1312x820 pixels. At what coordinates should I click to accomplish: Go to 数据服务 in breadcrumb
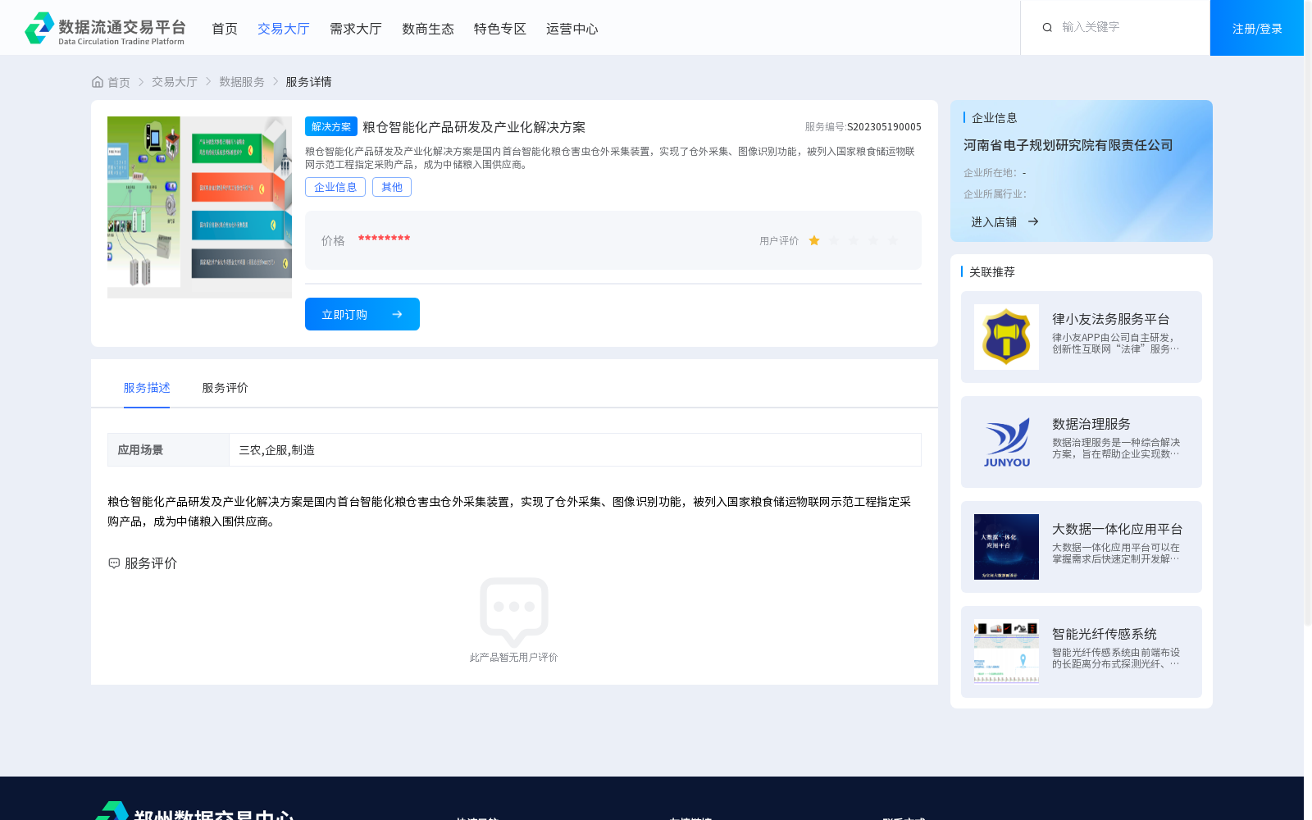(242, 82)
